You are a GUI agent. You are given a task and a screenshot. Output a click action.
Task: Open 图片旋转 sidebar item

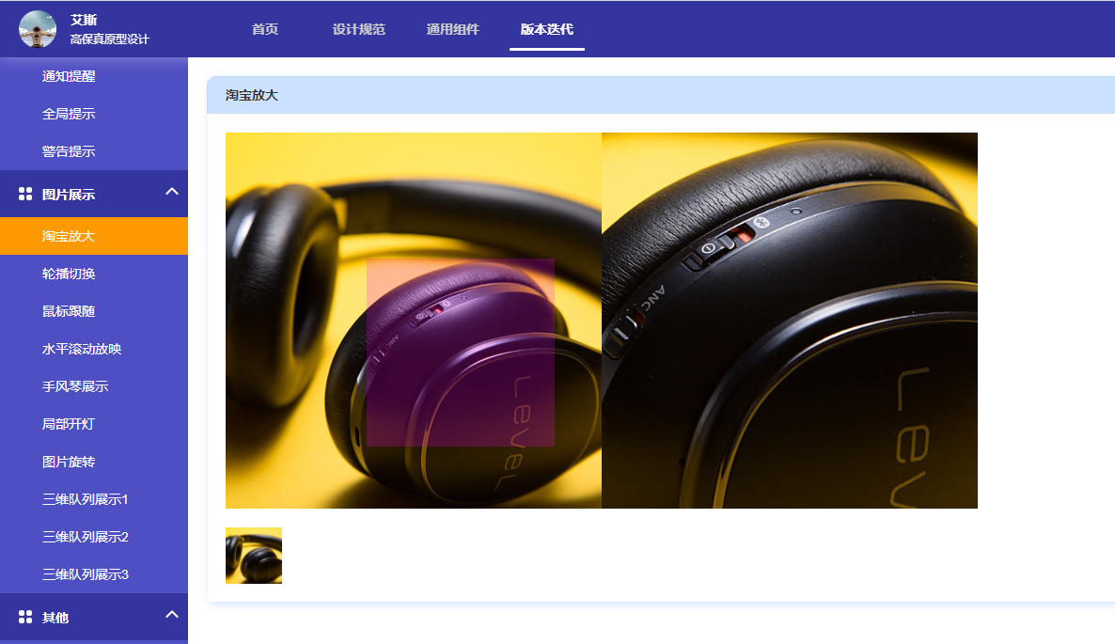94,462
